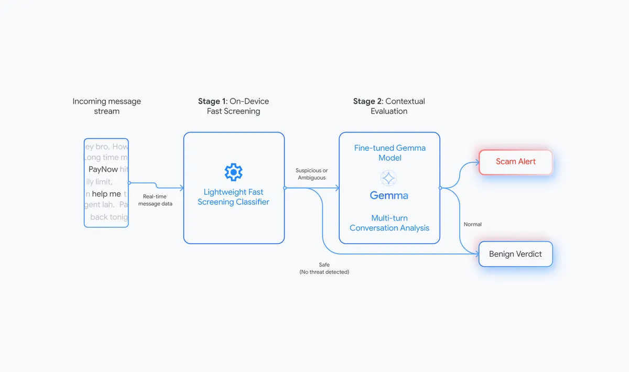629x372 pixels.
Task: Click the arrowhead pointing into Scam Alert
Action: (x=476, y=162)
